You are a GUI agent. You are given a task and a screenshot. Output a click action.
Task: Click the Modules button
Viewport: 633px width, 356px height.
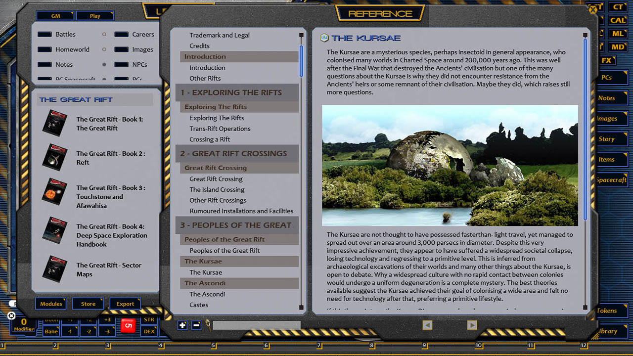point(51,304)
